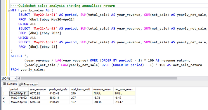Switch to the Results tab
This screenshot has width=208, height=110.
(10, 84)
